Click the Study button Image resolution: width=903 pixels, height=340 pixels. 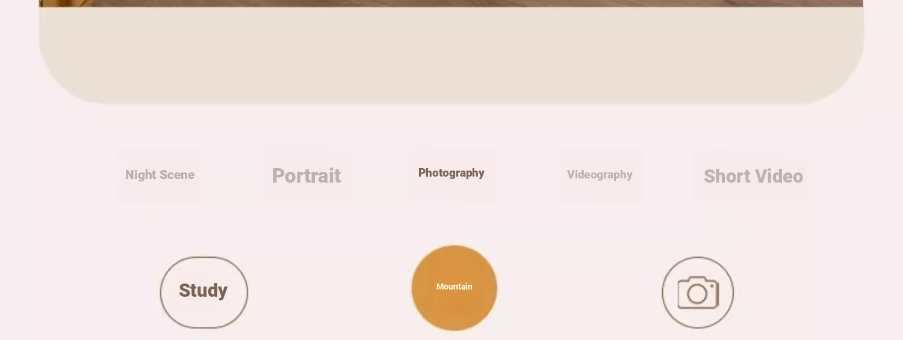[x=203, y=293]
